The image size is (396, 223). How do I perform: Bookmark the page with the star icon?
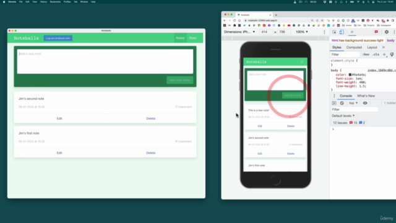pos(322,20)
